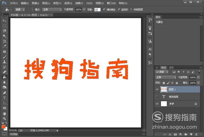The image size is (204, 137).
Task: Click the add layer style fx icon
Action: 170,135
